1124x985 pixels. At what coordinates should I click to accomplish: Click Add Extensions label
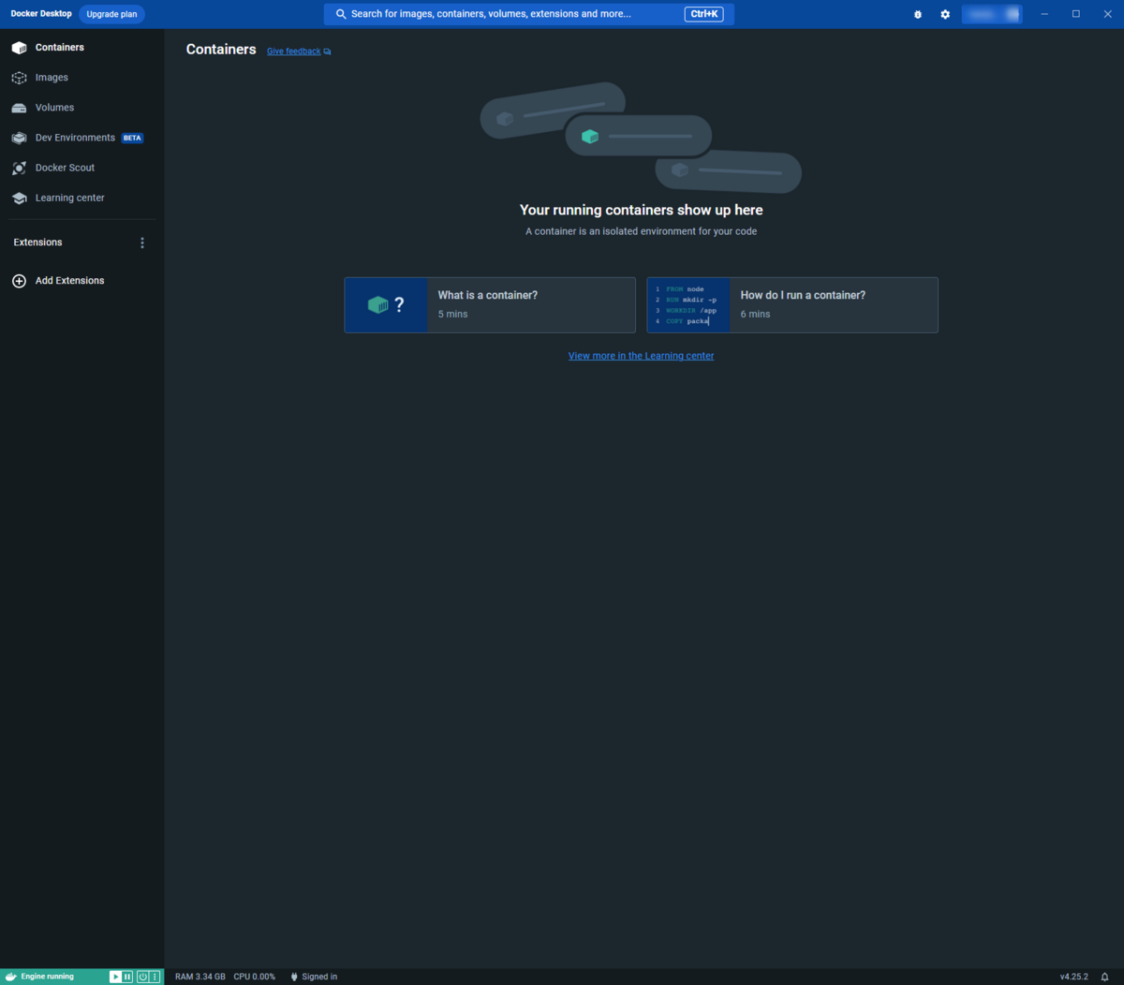(x=69, y=281)
